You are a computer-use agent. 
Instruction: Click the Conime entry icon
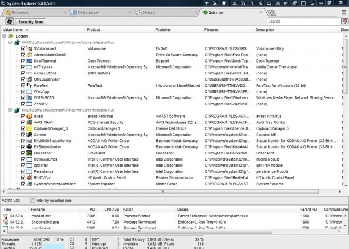pyautogui.click(x=29, y=135)
